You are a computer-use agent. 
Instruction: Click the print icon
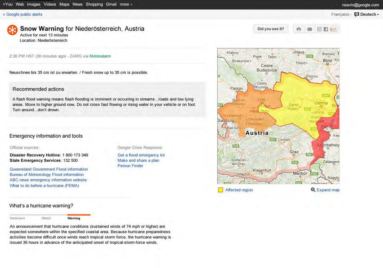click(x=298, y=29)
